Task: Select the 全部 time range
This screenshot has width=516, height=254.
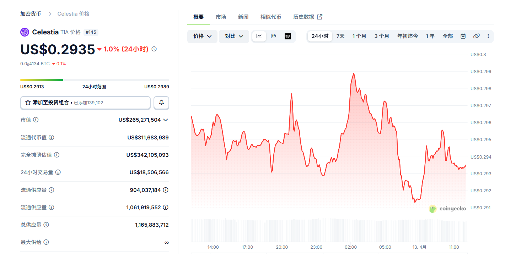Action: coord(448,36)
